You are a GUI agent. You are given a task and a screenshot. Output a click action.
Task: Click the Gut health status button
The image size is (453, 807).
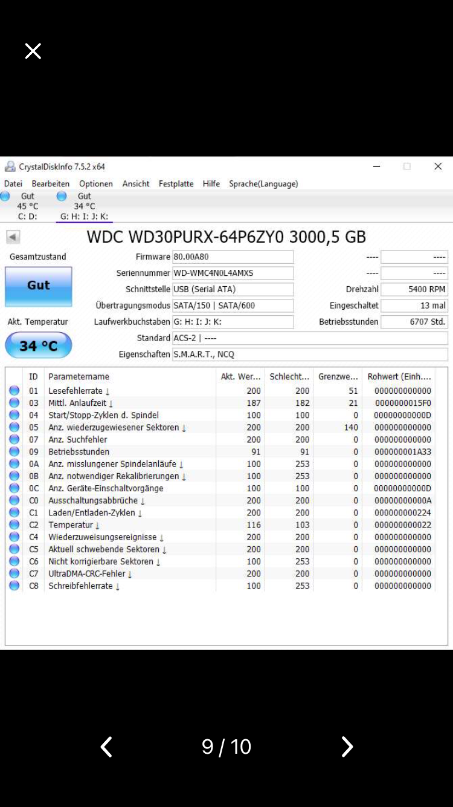pyautogui.click(x=39, y=286)
